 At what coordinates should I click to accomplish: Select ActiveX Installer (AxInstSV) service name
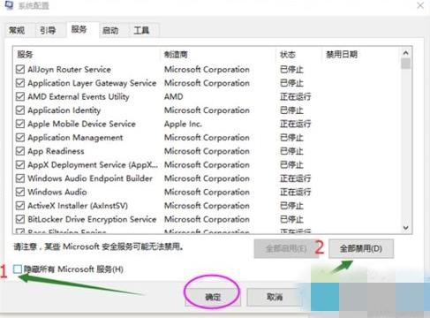(x=78, y=206)
